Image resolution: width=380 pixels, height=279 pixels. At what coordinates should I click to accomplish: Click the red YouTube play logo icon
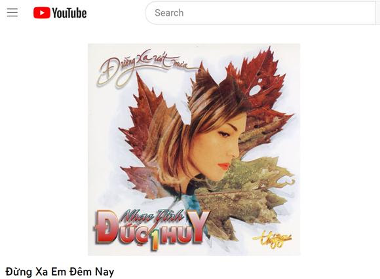42,12
